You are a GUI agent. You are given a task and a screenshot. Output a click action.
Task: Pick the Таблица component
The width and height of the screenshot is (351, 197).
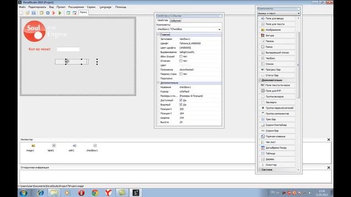pos(277,153)
